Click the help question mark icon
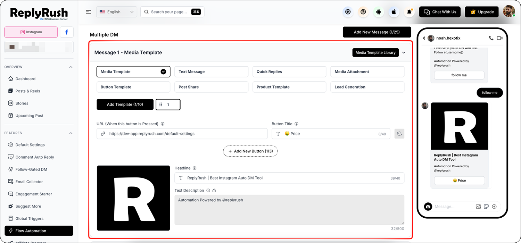Viewport: 521px width, 243px height. point(363,12)
